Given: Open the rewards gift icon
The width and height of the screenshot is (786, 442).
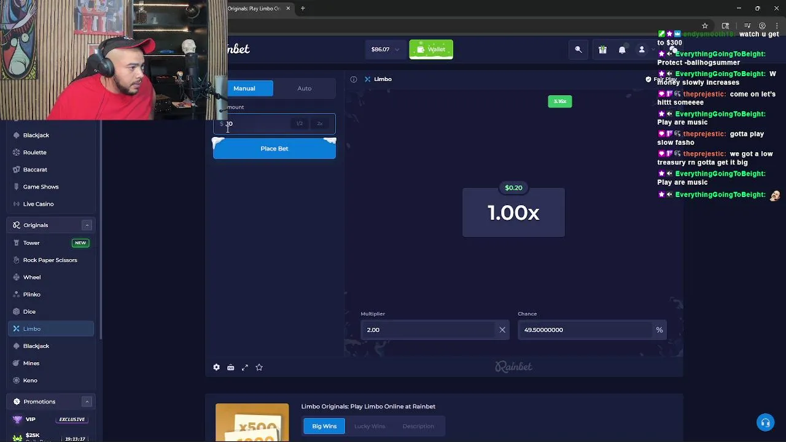Looking at the screenshot, I should point(602,50).
